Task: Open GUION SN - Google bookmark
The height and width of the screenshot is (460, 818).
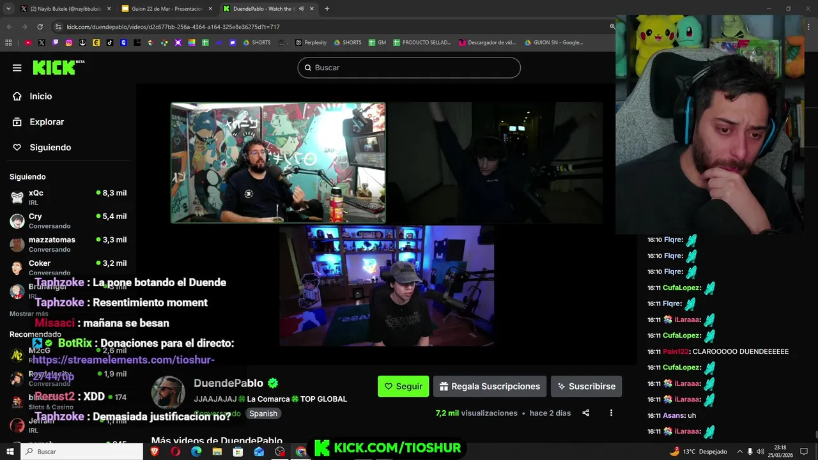Action: (553, 43)
